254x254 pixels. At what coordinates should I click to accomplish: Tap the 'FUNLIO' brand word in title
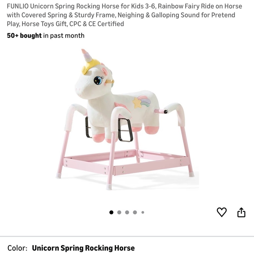[18, 6]
